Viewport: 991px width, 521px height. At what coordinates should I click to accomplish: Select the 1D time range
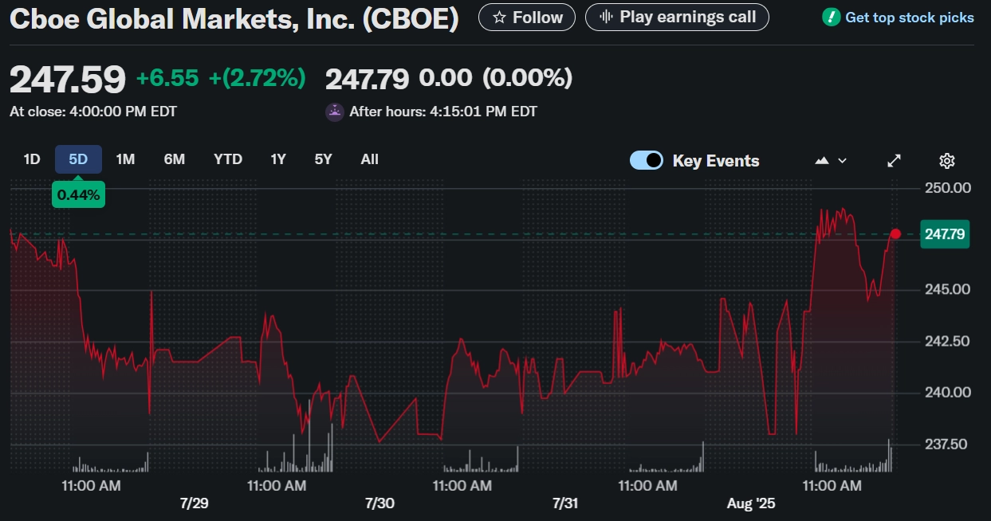(32, 159)
